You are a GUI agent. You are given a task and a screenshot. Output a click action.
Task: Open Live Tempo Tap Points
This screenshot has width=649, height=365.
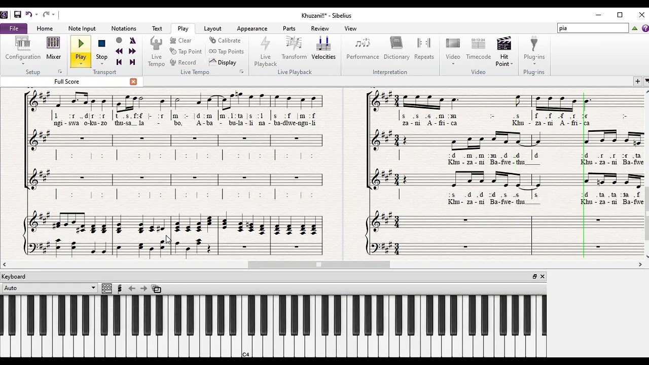click(226, 51)
